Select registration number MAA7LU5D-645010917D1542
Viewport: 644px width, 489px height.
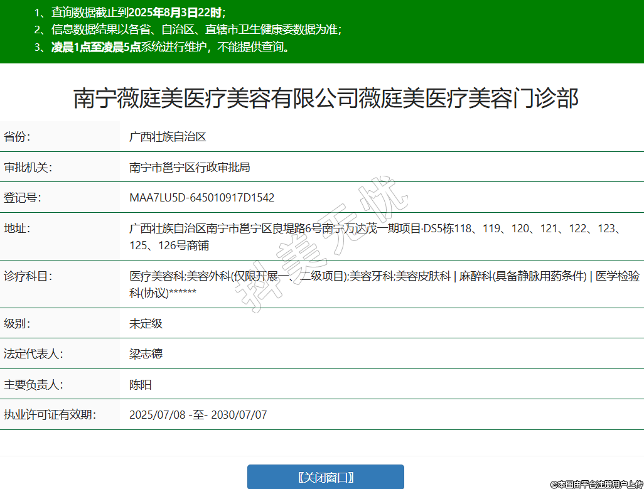(201, 198)
